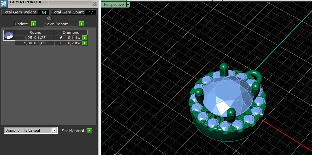Click the Diamond column header
This screenshot has height=155, width=312.
(71, 32)
